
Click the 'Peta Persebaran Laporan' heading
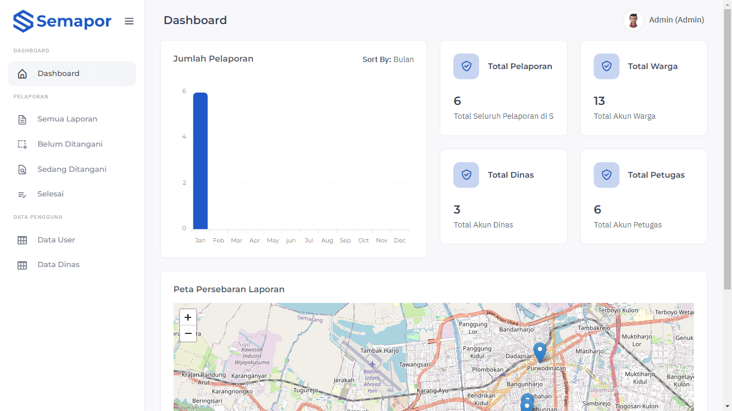tap(229, 290)
